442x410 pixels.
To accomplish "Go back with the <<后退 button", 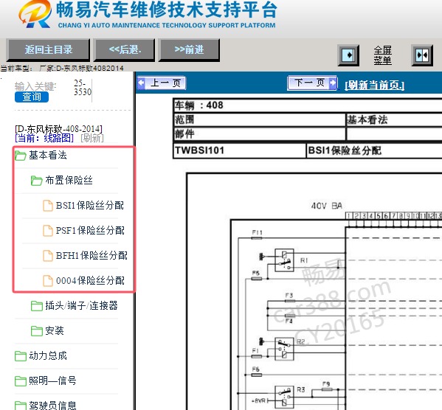I will coord(125,50).
